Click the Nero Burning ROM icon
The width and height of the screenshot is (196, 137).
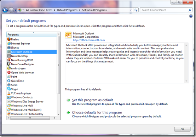point(9,60)
